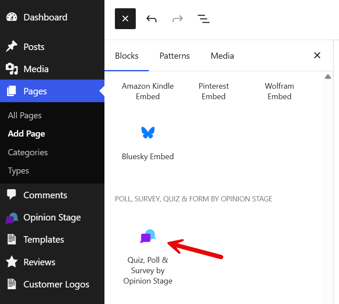339x304 pixels.
Task: Click the Opinion Stage block icon
Action: (x=148, y=236)
